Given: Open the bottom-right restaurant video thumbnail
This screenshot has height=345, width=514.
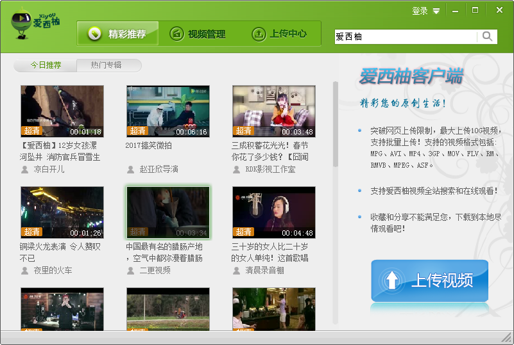Looking at the screenshot, I should pos(274,309).
